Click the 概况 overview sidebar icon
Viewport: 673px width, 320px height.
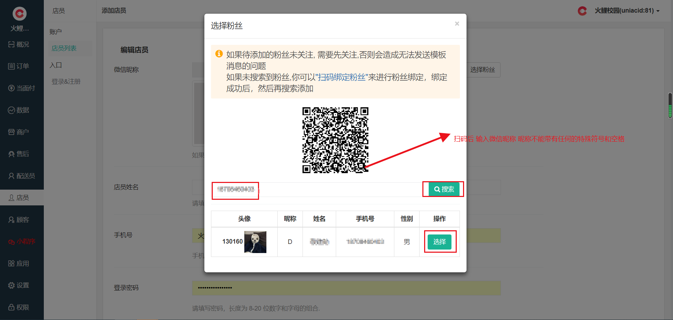[11, 45]
